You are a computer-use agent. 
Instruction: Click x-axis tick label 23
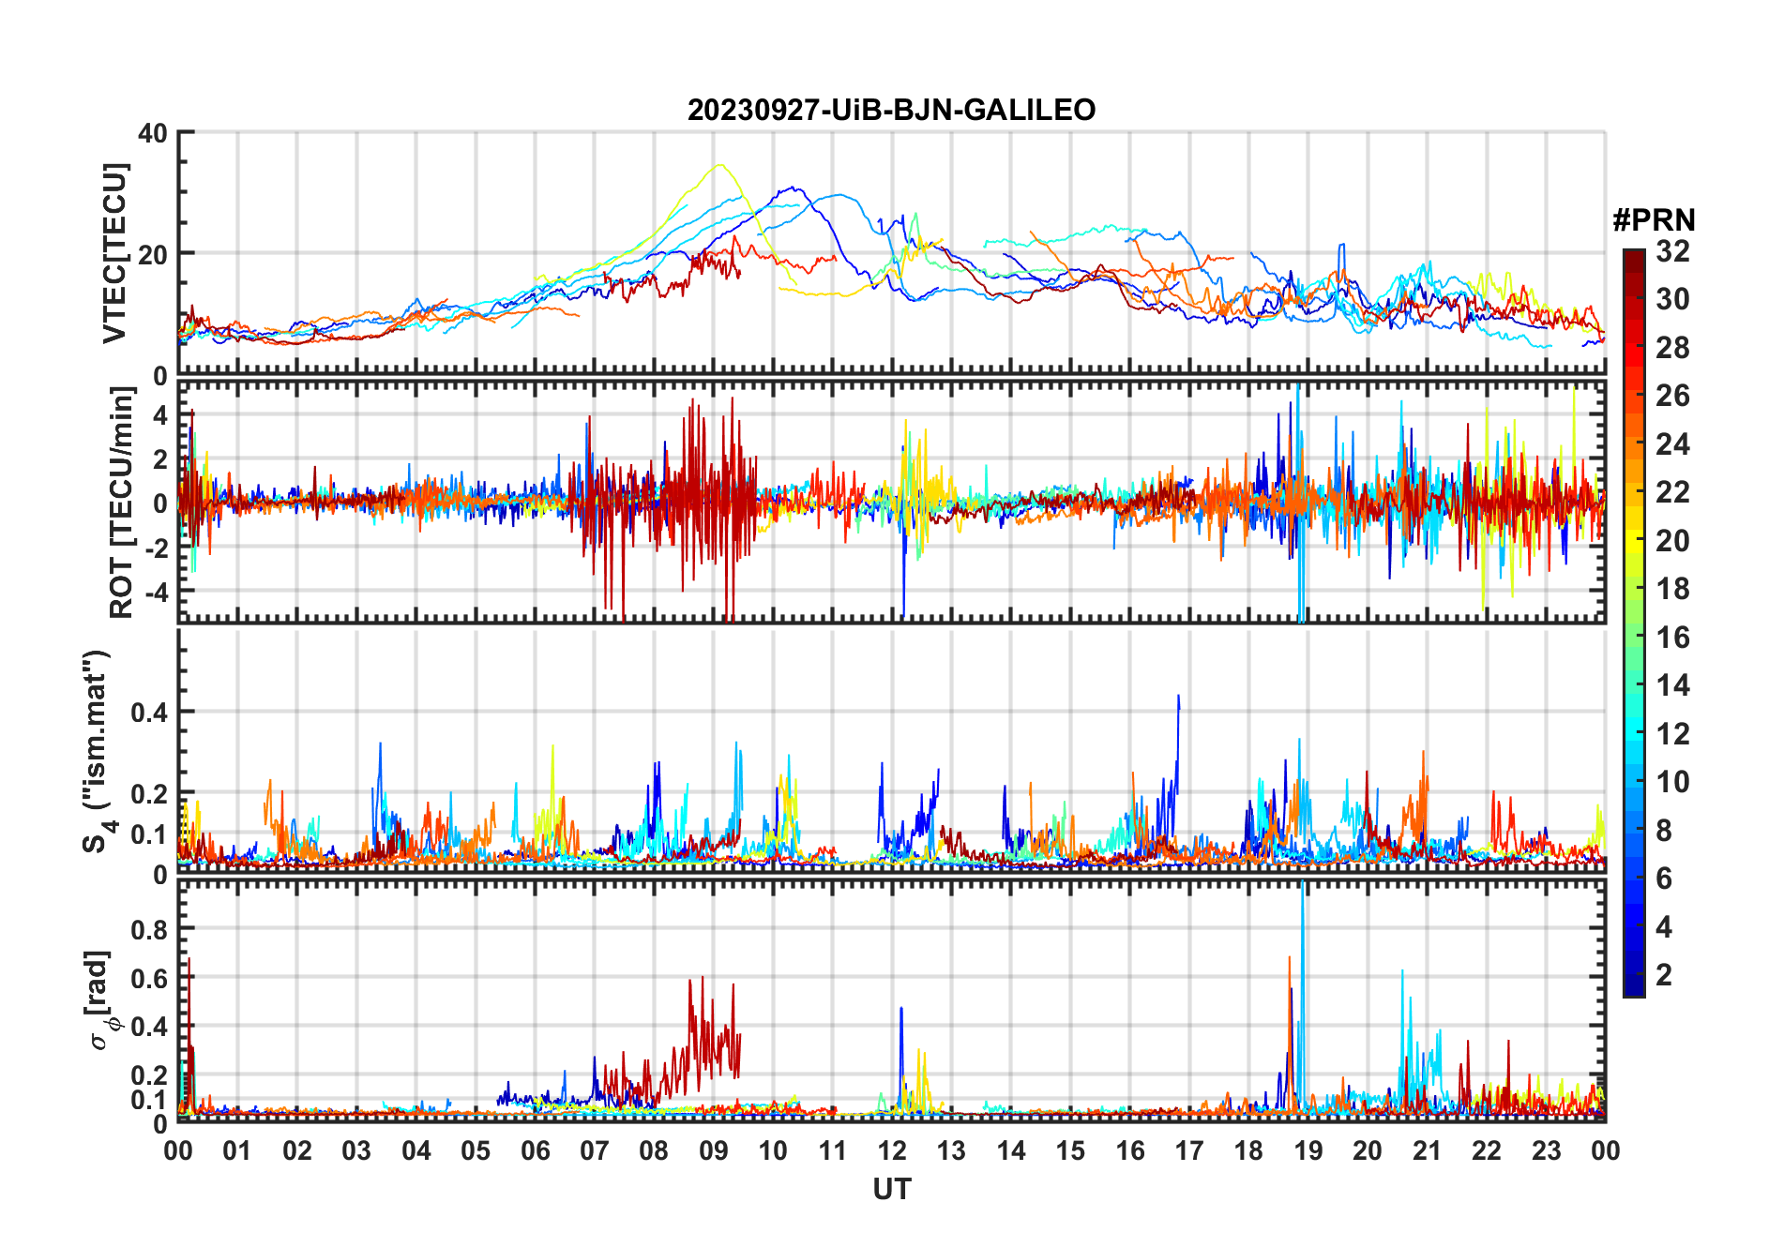(x=1547, y=1150)
